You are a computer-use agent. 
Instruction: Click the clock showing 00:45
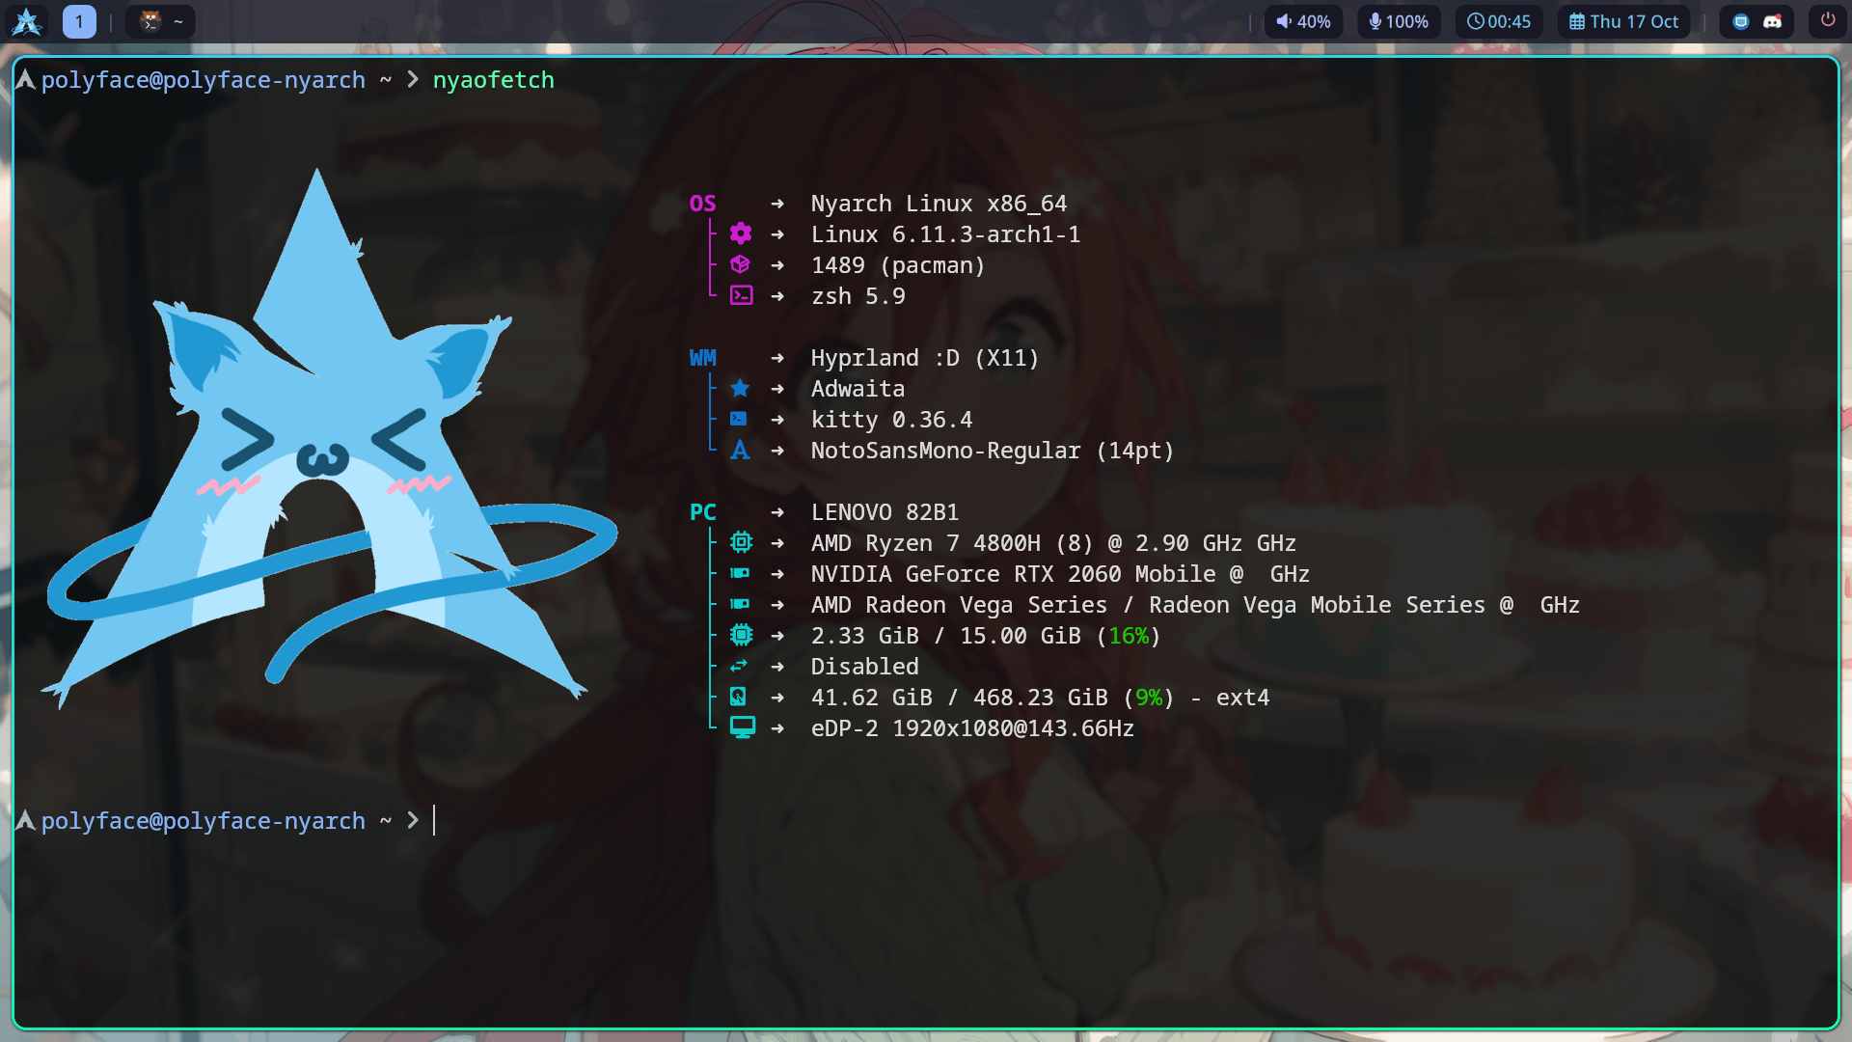click(1499, 21)
